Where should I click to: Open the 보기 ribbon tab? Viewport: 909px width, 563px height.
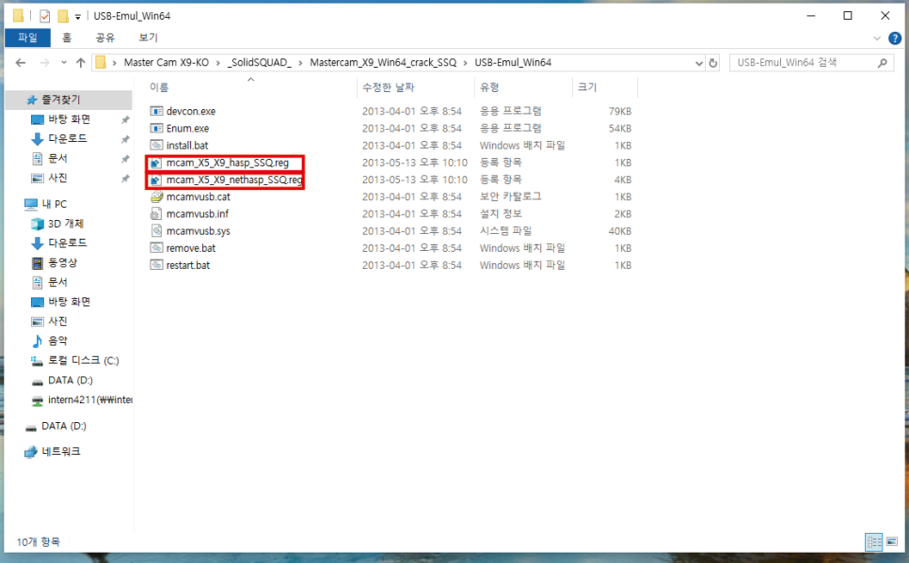coord(148,38)
